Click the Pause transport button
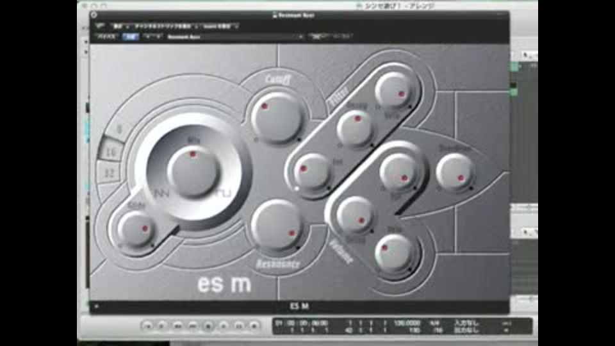Screen dimensions: 615x346 (239, 325)
